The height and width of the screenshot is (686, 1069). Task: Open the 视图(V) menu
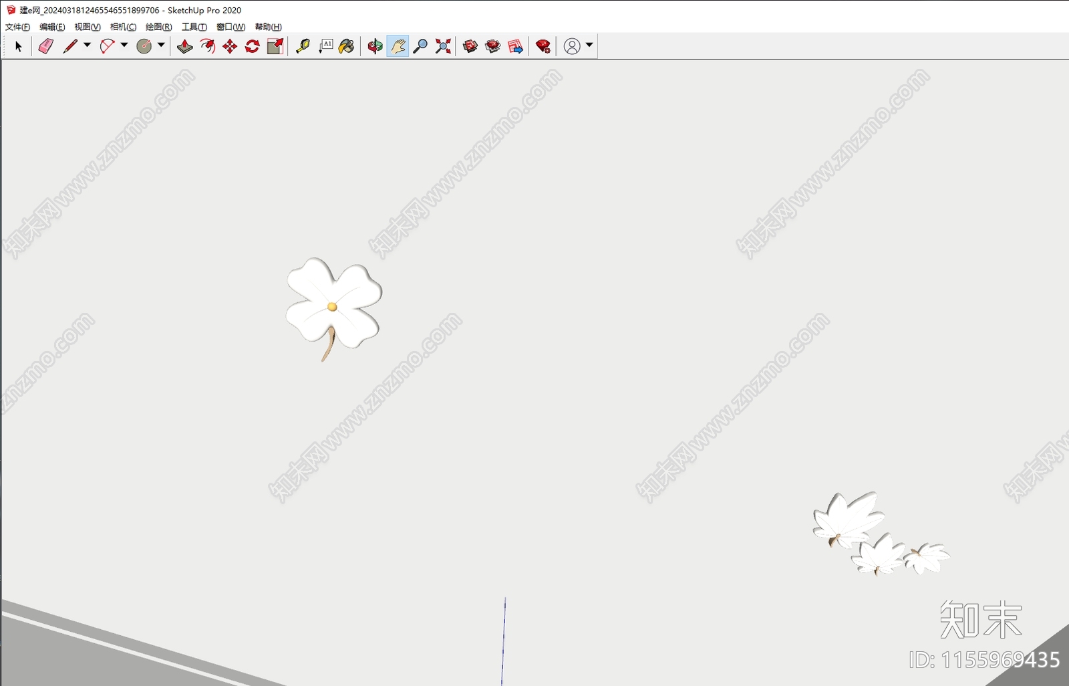pos(88,27)
